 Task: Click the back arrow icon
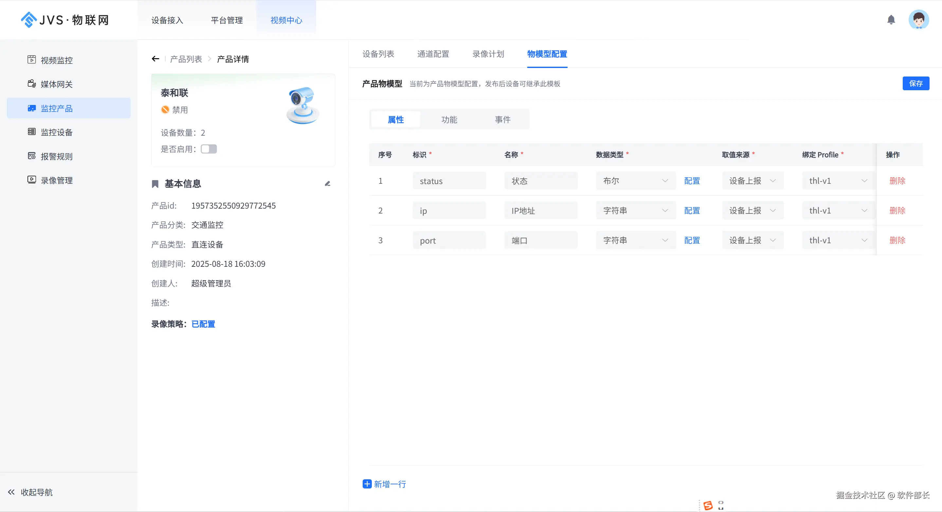[155, 59]
